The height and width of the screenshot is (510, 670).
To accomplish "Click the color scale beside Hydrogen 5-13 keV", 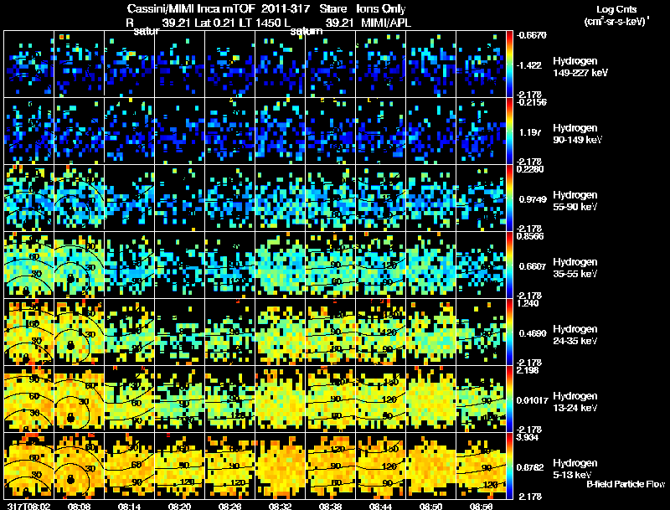I will (x=509, y=466).
